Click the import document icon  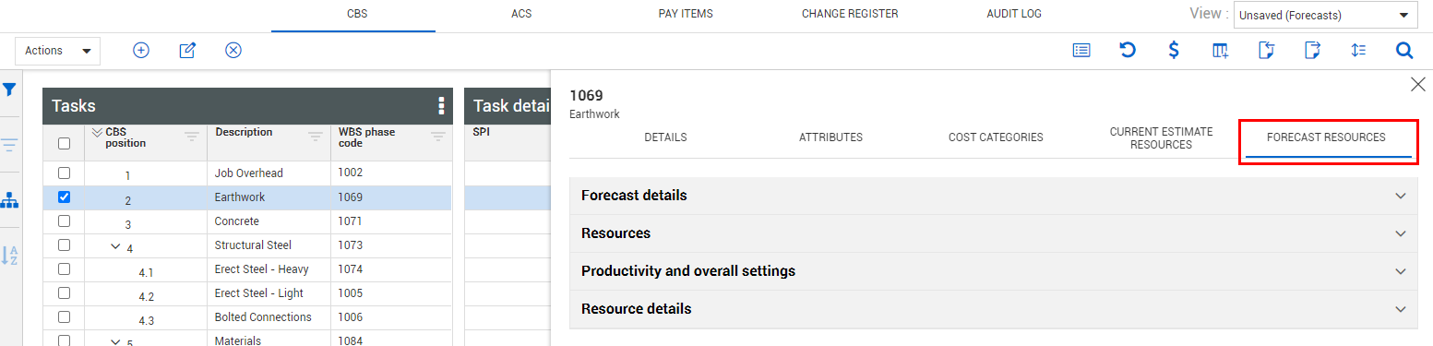pyautogui.click(x=1266, y=51)
